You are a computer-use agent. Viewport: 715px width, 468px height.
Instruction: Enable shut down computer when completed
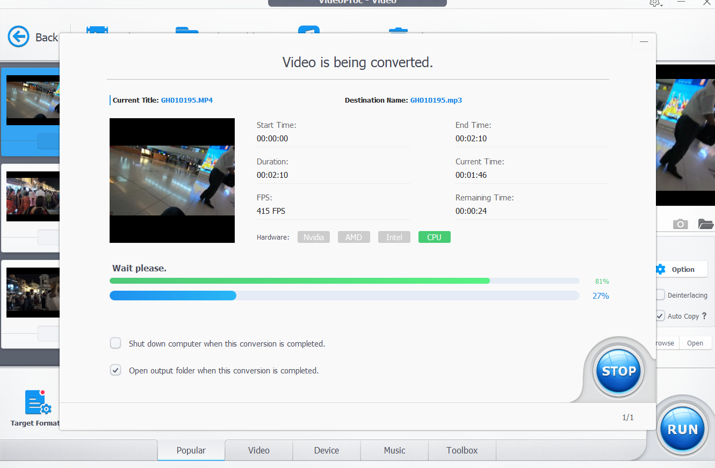coord(115,343)
